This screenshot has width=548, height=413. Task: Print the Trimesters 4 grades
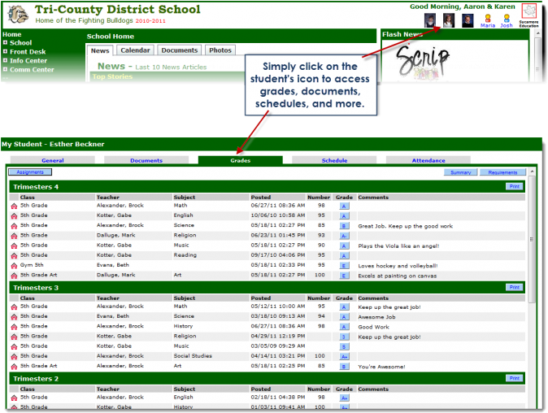tap(514, 187)
